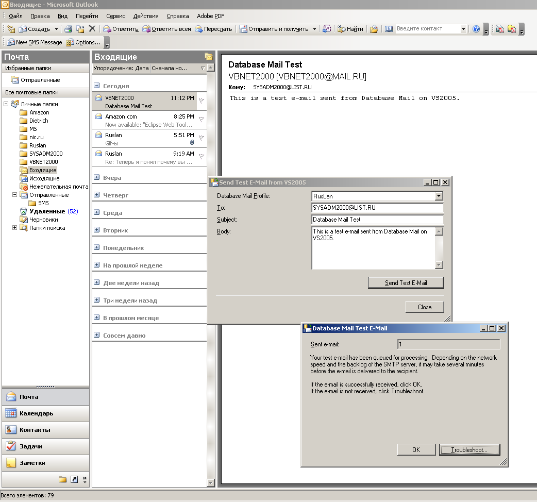The height and width of the screenshot is (502, 537).
Task: Open the contact search dropdown arrow
Action: pyautogui.click(x=463, y=29)
